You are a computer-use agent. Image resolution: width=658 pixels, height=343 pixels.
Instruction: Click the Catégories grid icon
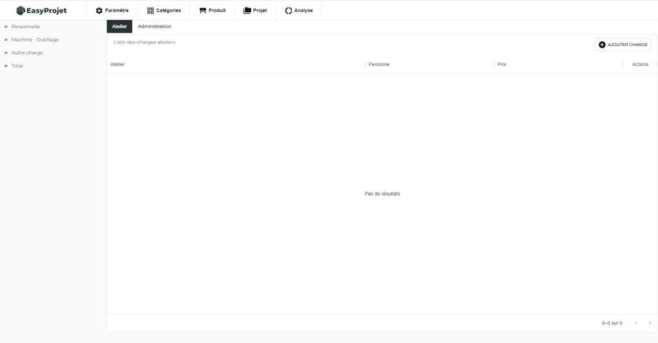click(150, 10)
